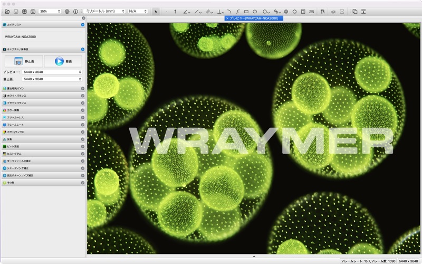Select the angle measurement tool
This screenshot has height=264, width=422.
pyautogui.click(x=187, y=11)
